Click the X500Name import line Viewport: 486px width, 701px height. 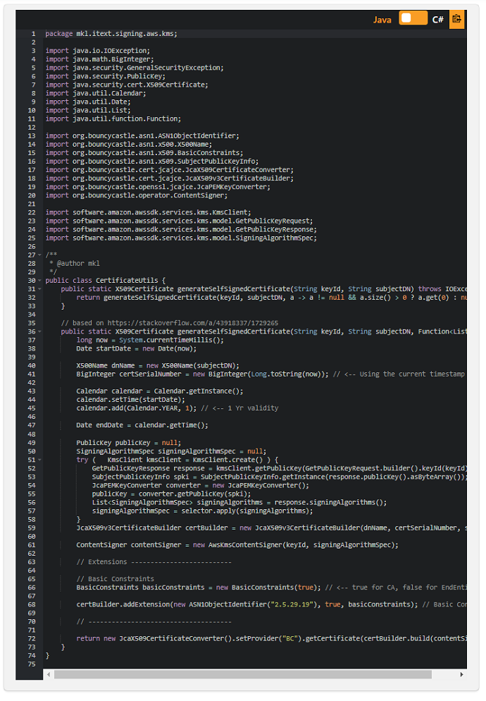(x=129, y=144)
